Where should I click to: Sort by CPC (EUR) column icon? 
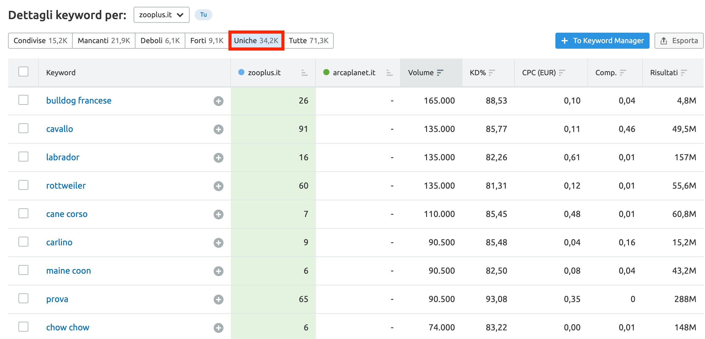(x=562, y=73)
